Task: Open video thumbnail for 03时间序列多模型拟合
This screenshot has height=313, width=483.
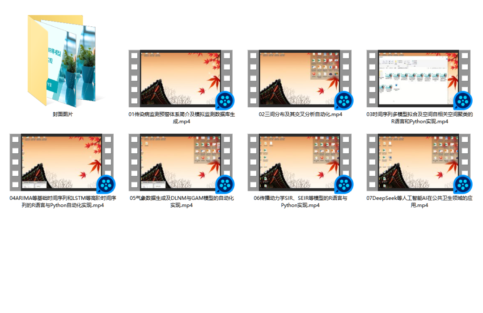Action: pyautogui.click(x=418, y=79)
